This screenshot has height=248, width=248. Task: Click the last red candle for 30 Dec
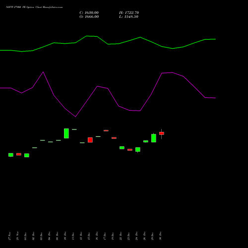pyautogui.click(x=162, y=133)
